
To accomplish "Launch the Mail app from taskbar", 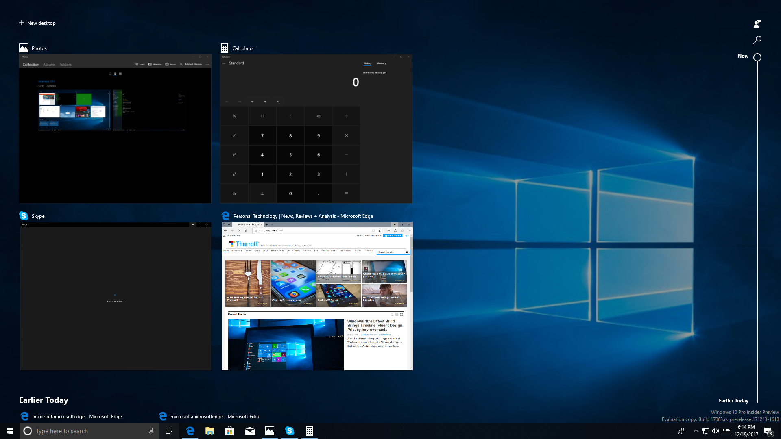I will click(x=249, y=431).
